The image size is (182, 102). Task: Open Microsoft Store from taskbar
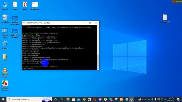point(73,99)
